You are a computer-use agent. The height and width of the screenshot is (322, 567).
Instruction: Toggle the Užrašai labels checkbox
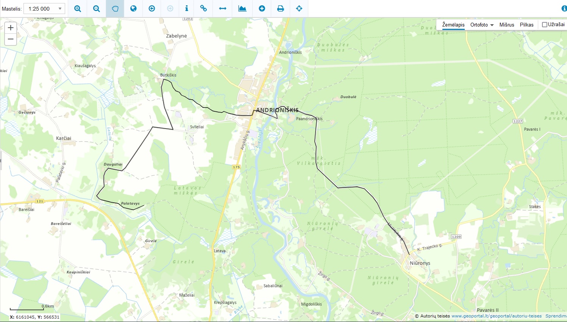coord(545,25)
